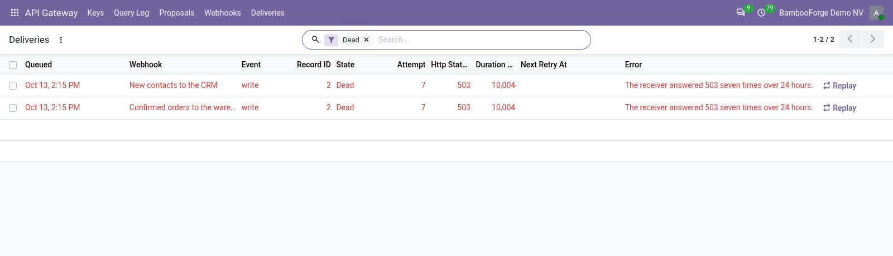This screenshot has width=893, height=256.
Task: Open the apps grid menu icon
Action: pos(15,12)
